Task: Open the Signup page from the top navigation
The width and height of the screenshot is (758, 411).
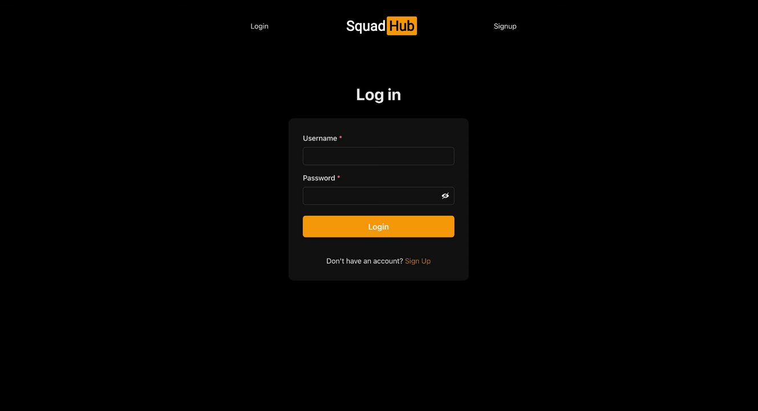Action: point(505,26)
